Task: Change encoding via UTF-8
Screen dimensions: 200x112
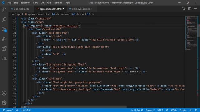Action: 160,110
